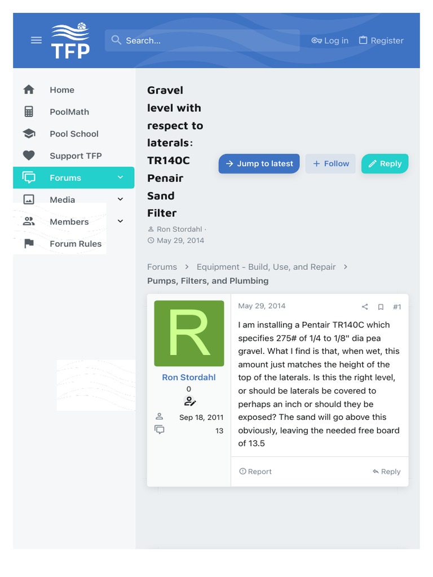Viewport: 433px width, 577px height.
Task: Click the Support TFP heart icon
Action: click(x=29, y=156)
